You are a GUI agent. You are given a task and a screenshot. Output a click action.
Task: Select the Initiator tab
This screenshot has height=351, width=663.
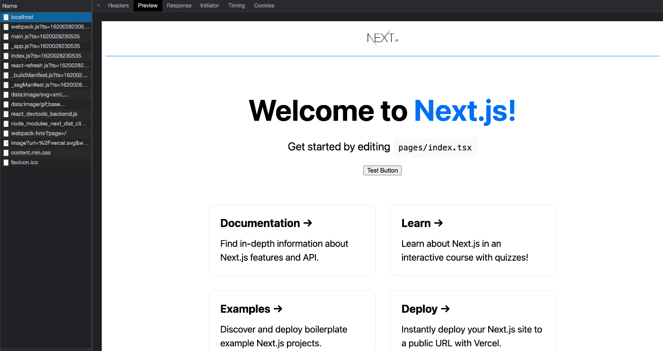[210, 6]
